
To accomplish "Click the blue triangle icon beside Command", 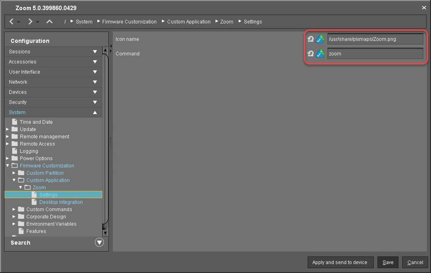I will coord(320,53).
